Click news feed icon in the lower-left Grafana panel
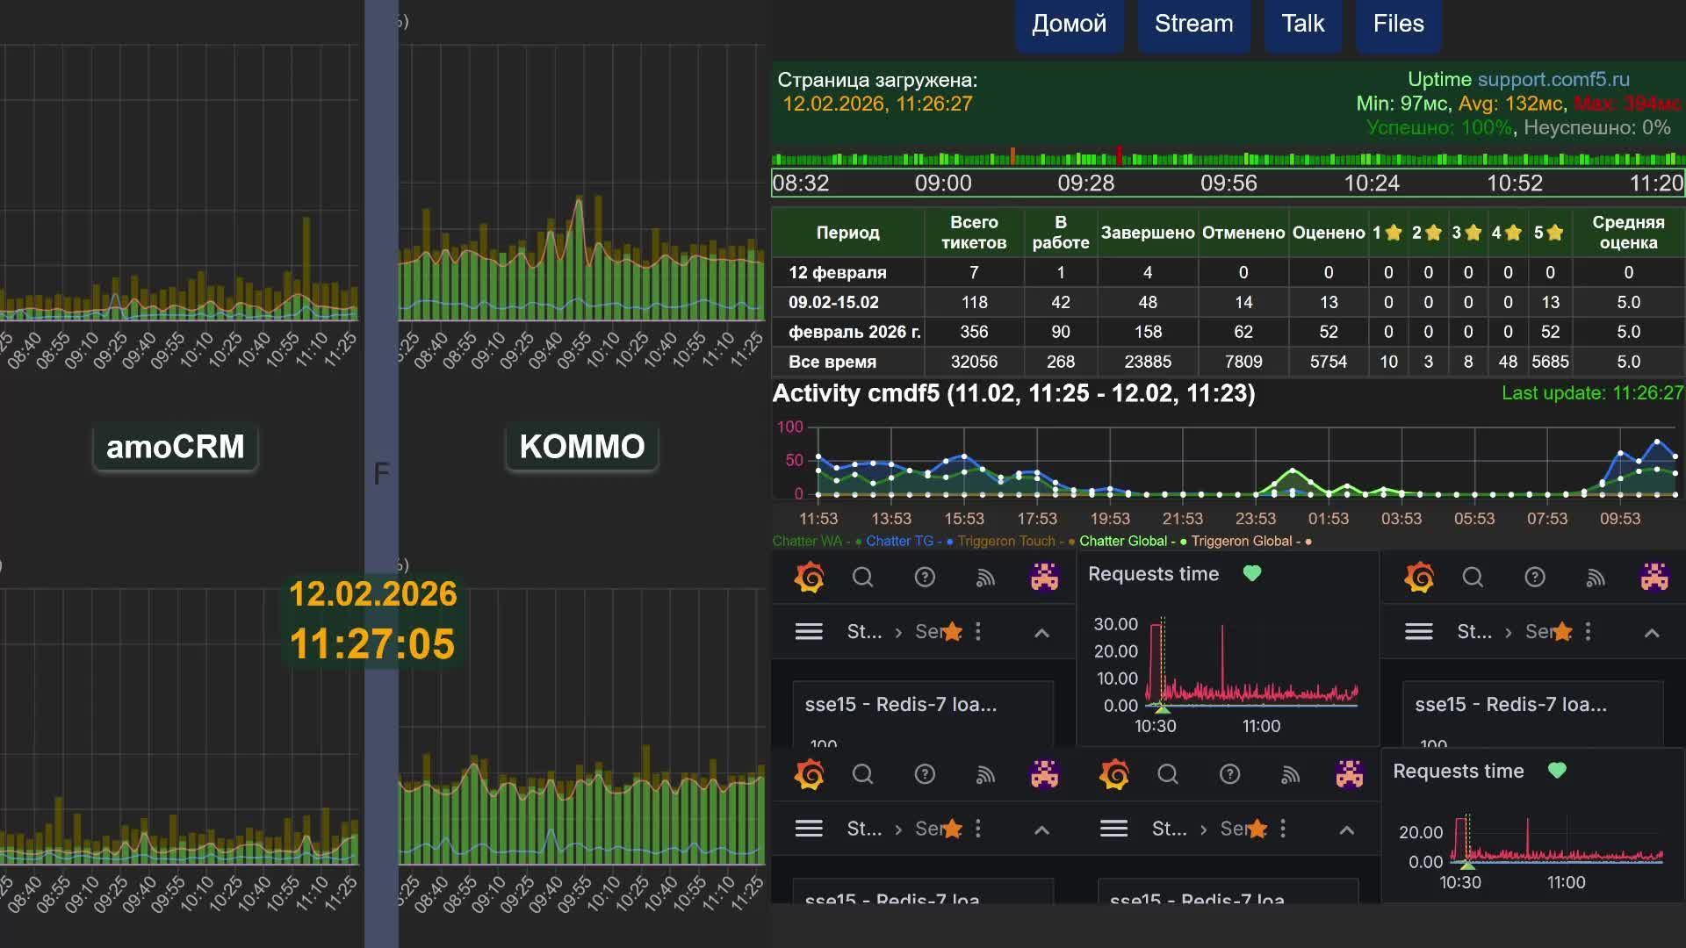The height and width of the screenshot is (948, 1686). tap(985, 774)
